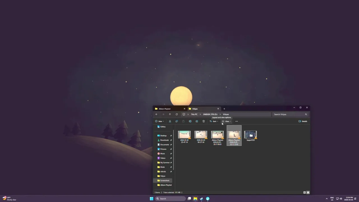The image size is (359, 202).
Task: Select the leaperVOD video file
Action: point(250,136)
